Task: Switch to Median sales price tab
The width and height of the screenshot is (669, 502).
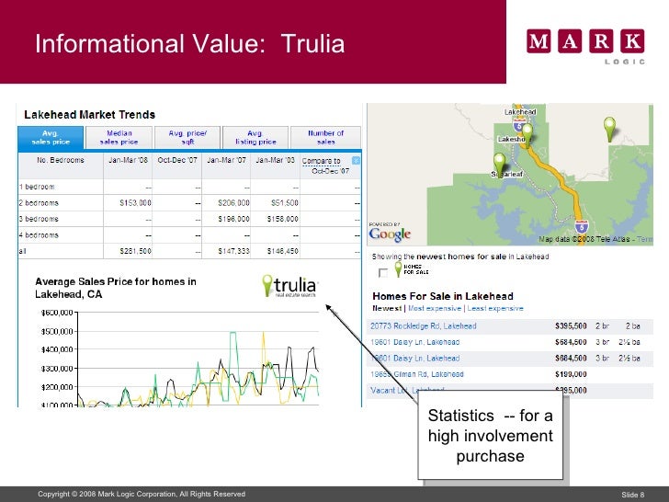Action: click(119, 138)
